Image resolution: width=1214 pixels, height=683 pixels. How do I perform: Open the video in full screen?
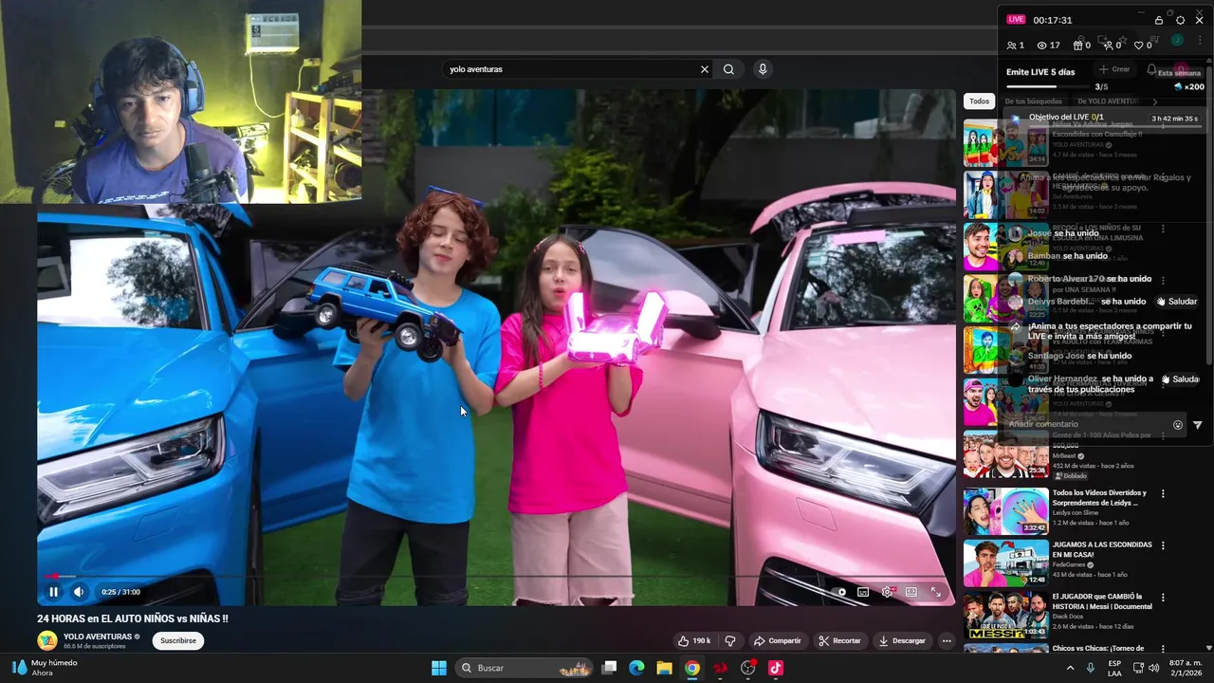[936, 592]
